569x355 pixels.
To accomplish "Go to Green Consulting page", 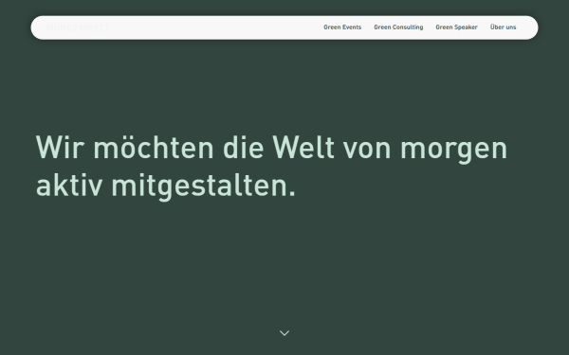I will [398, 27].
